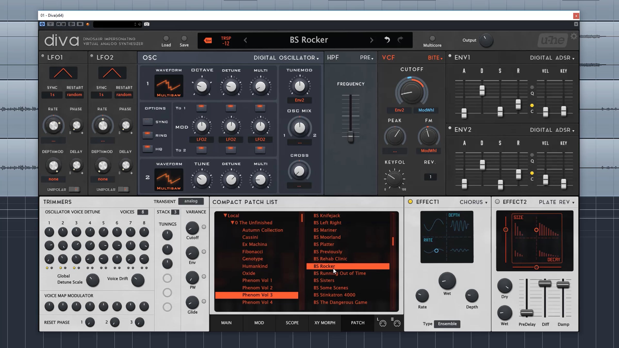619x348 pixels.
Task: Open the Digital Oscillator model dropdown
Action: [286, 58]
